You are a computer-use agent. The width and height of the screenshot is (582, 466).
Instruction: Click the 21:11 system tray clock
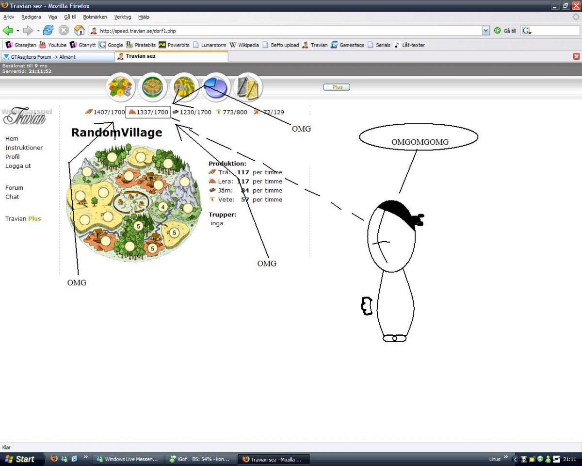pyautogui.click(x=570, y=459)
